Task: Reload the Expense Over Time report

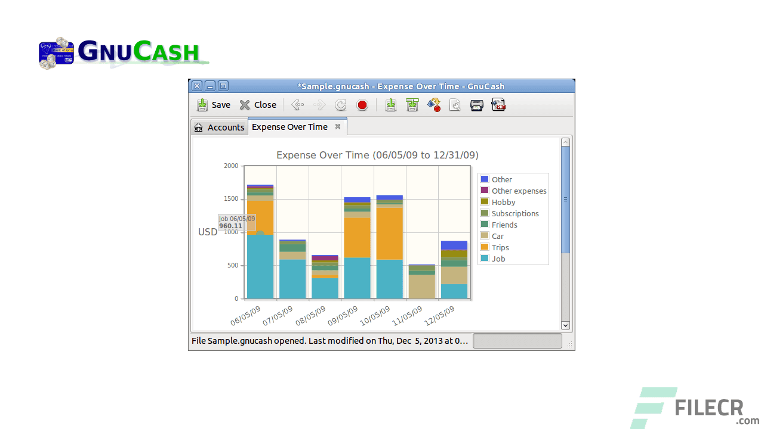Action: coord(340,105)
